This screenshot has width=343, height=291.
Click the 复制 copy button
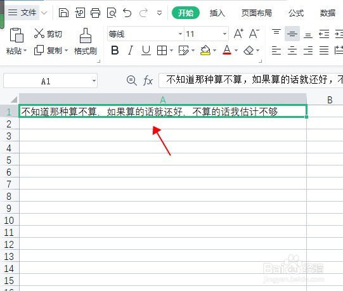(48, 51)
